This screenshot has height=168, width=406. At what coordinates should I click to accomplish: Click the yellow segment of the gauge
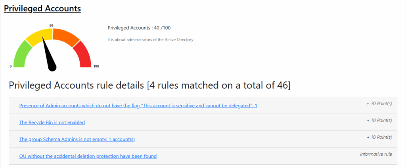[38, 35]
